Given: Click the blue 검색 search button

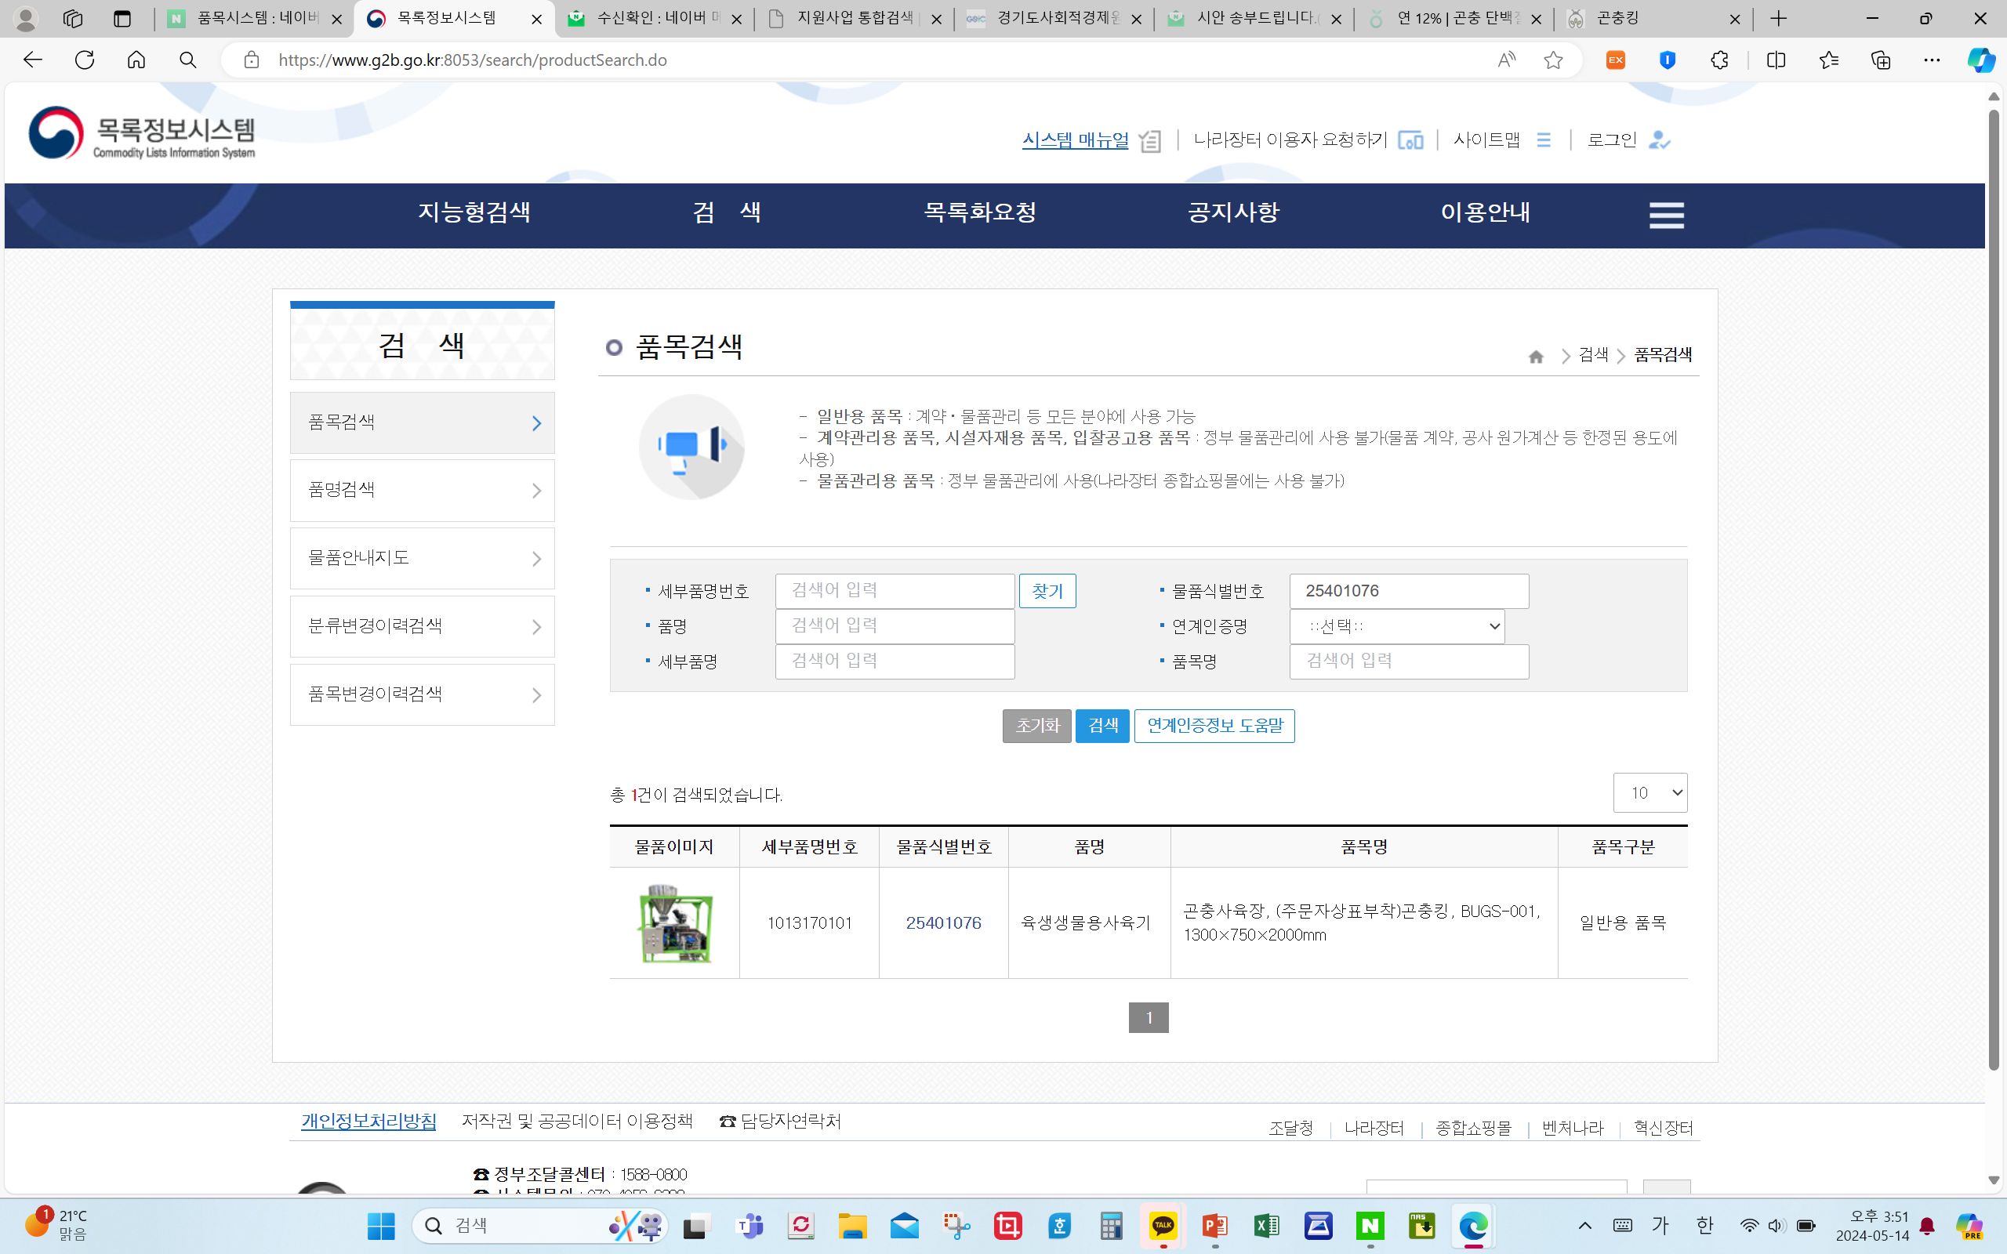Looking at the screenshot, I should tap(1102, 726).
